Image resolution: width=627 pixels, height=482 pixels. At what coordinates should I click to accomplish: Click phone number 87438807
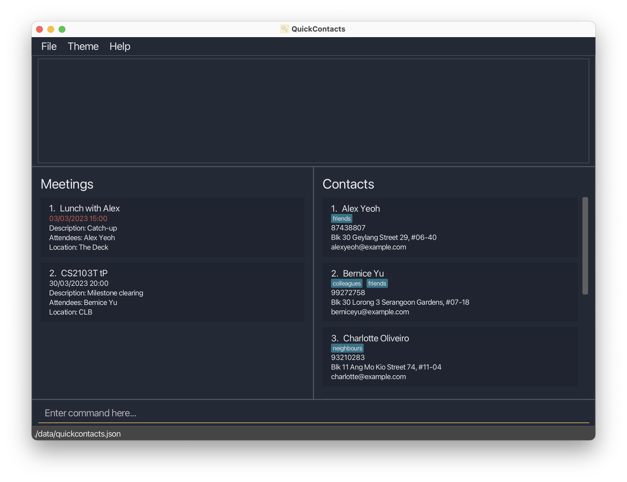pos(348,228)
